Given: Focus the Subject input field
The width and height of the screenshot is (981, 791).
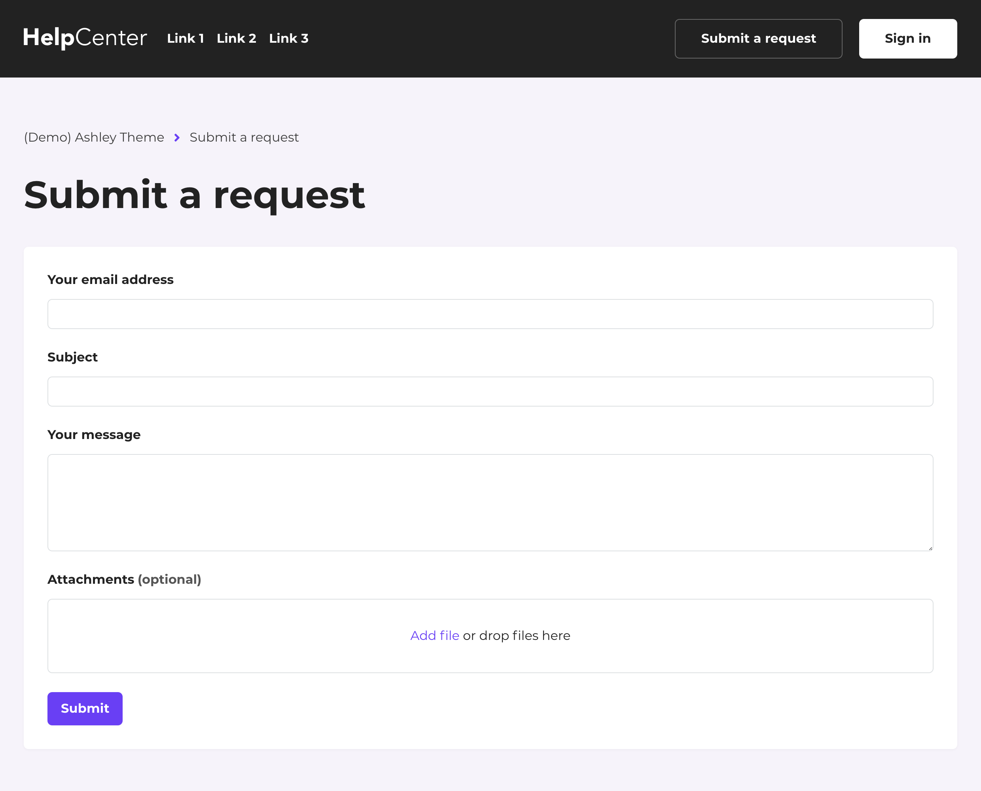Looking at the screenshot, I should [490, 392].
